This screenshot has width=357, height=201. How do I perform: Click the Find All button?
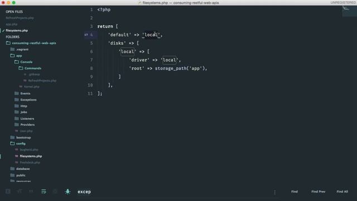click(x=342, y=192)
